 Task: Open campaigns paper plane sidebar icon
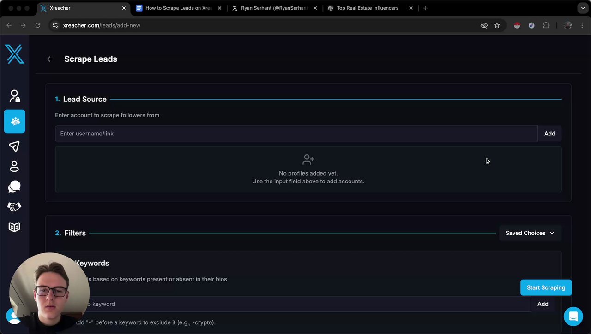14,146
